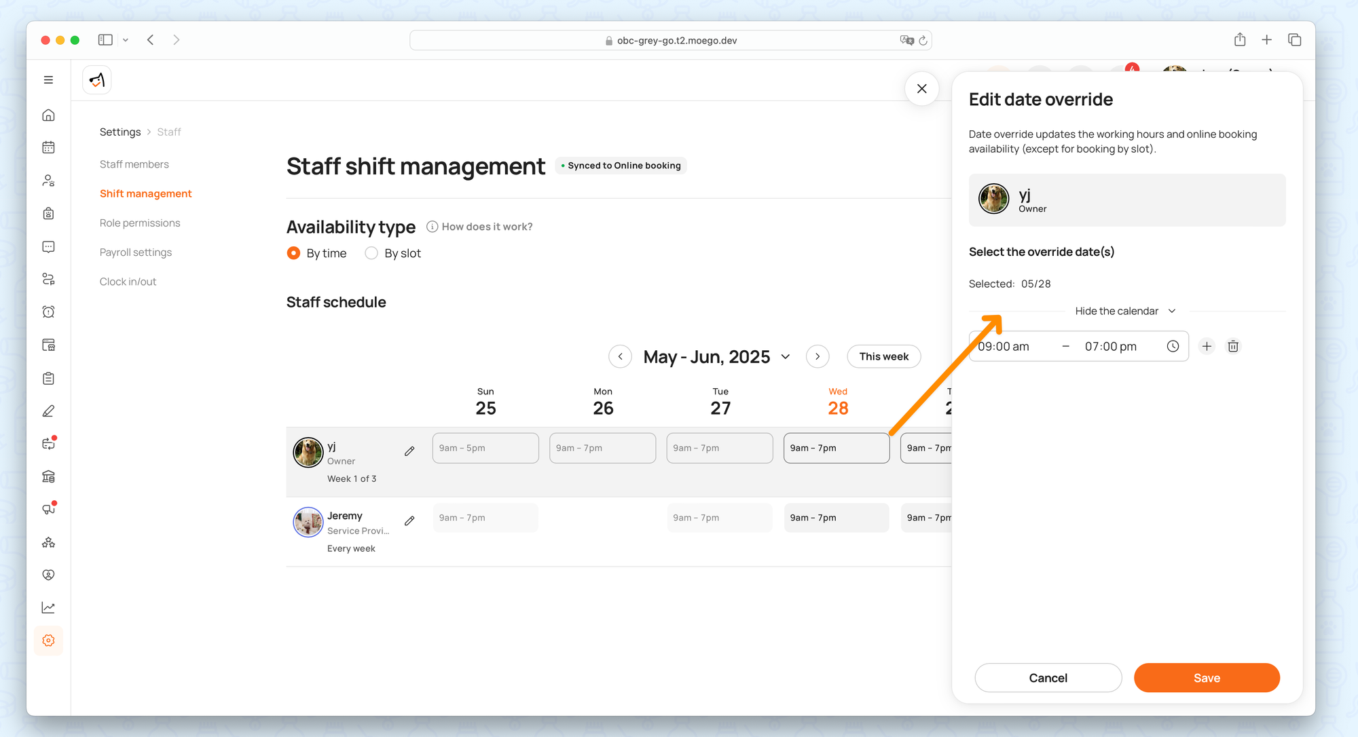Image resolution: width=1358 pixels, height=737 pixels.
Task: Go to next week with right chevron
Action: (x=818, y=356)
